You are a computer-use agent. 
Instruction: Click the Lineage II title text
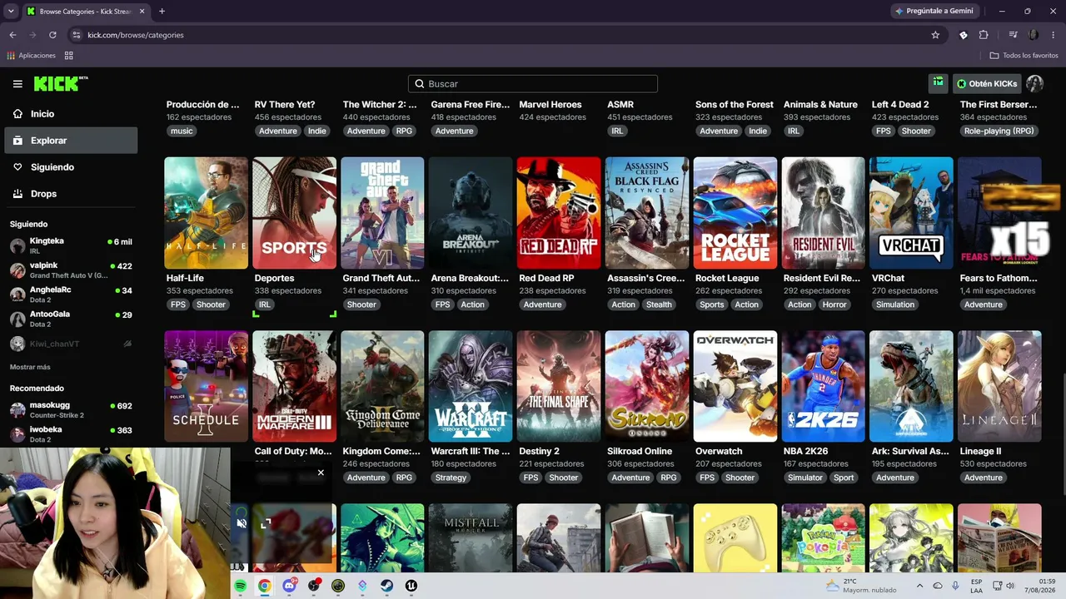tap(980, 451)
